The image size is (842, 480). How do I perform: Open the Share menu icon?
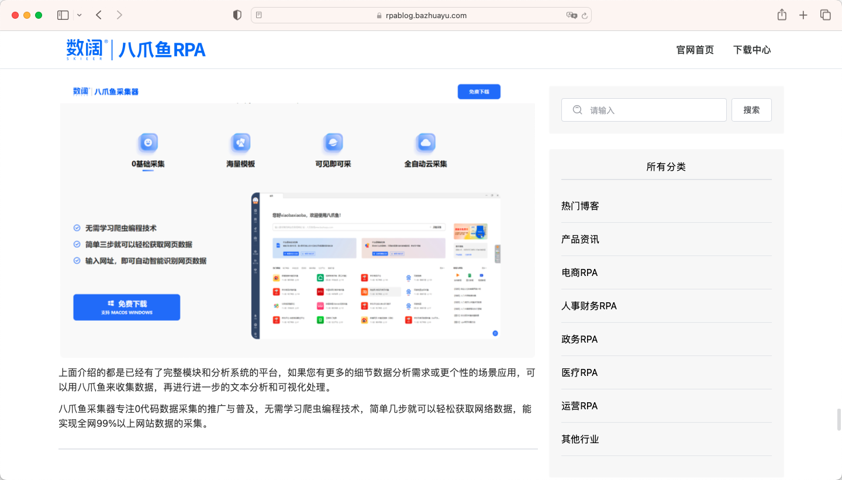click(x=782, y=15)
